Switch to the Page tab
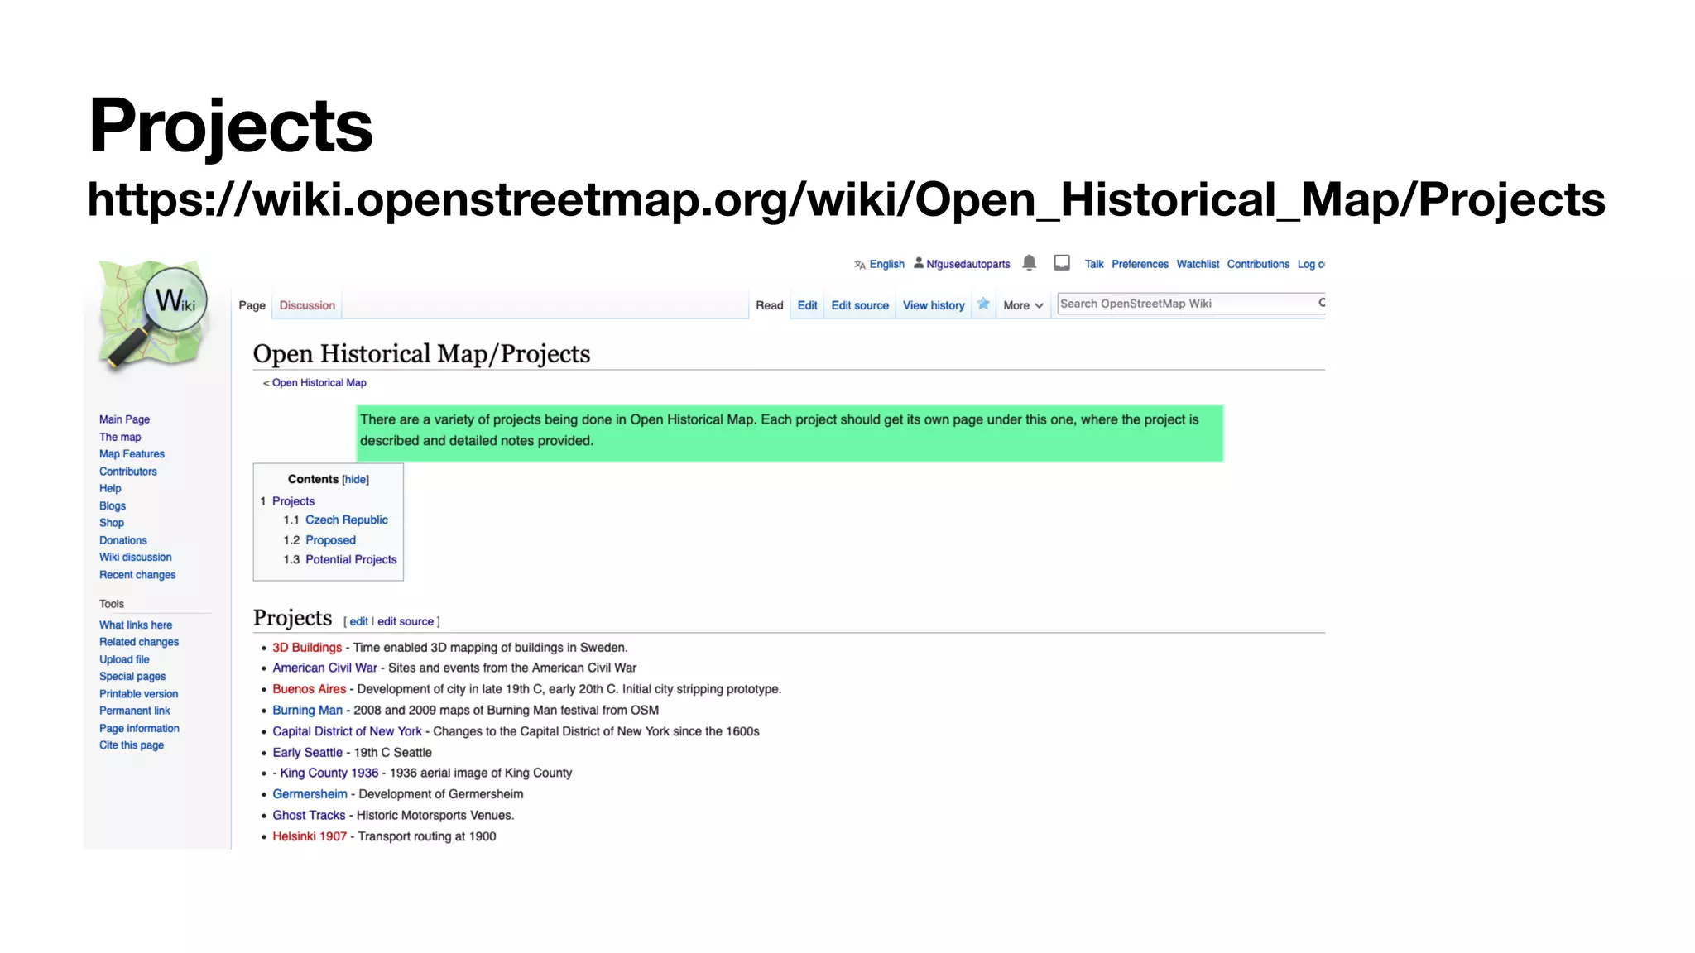1695x953 pixels. 252,305
